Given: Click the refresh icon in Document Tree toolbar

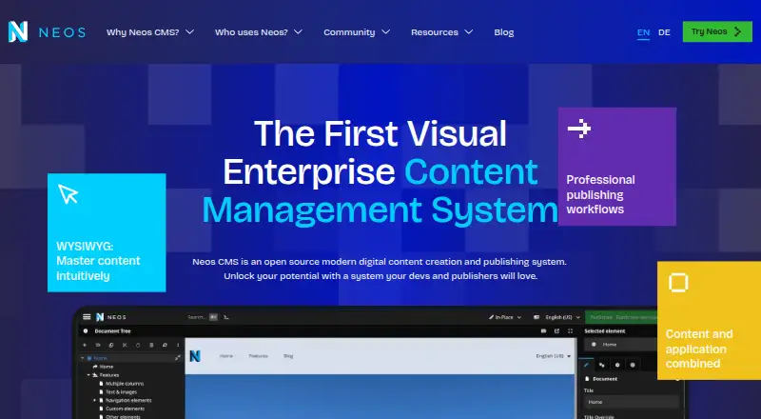Looking at the screenshot, I should 165,345.
